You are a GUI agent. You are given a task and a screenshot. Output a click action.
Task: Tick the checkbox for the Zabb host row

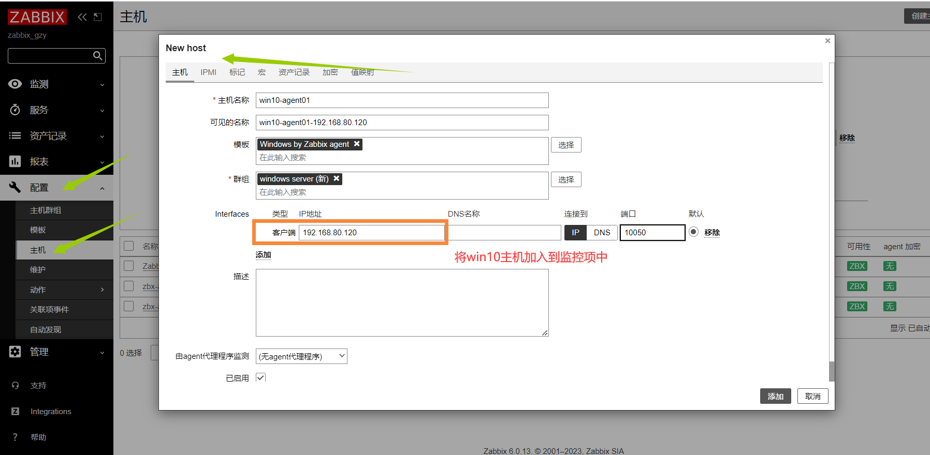tap(129, 266)
